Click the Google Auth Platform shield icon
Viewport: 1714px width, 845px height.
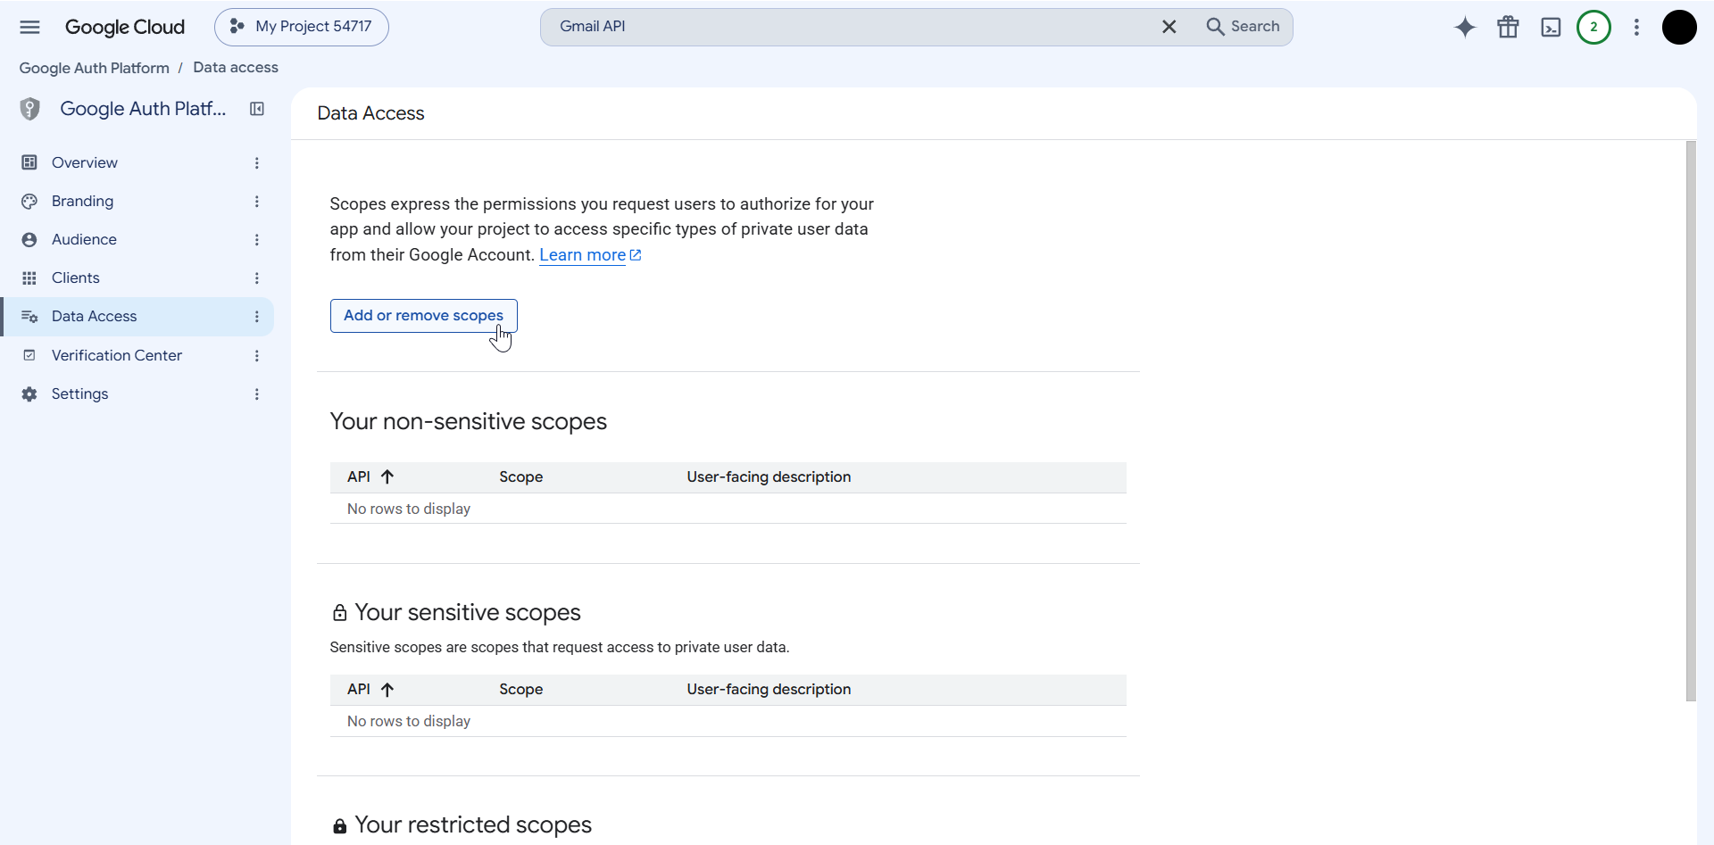click(x=29, y=109)
